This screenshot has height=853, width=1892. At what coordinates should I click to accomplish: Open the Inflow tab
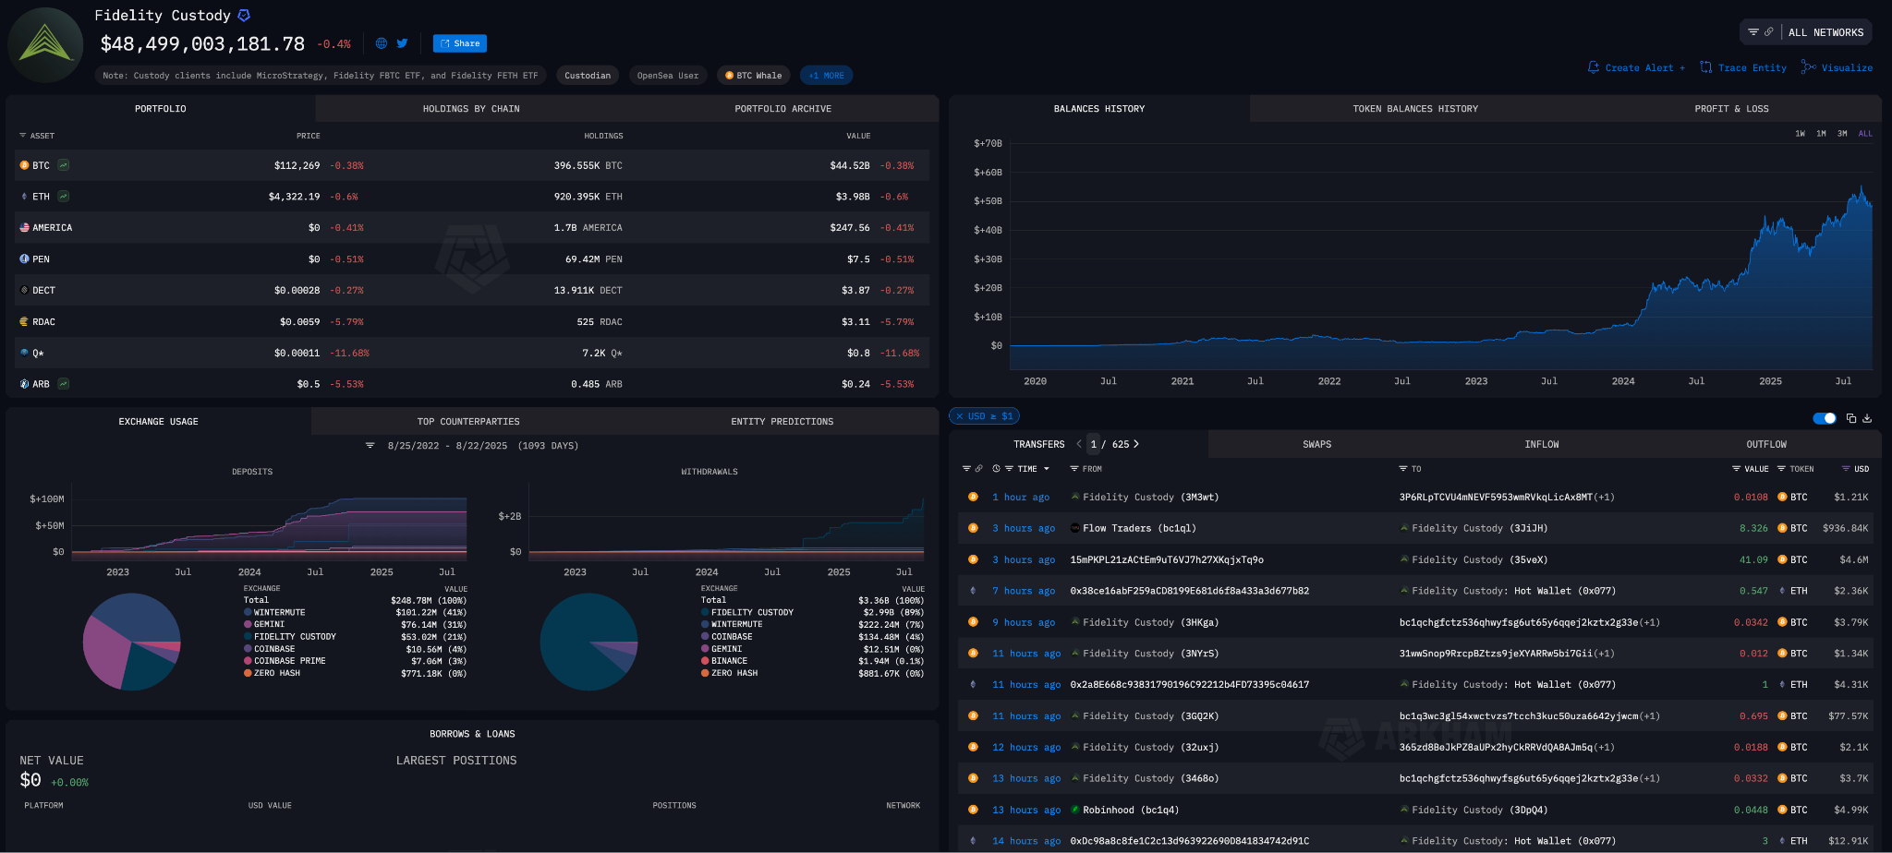pyautogui.click(x=1541, y=445)
